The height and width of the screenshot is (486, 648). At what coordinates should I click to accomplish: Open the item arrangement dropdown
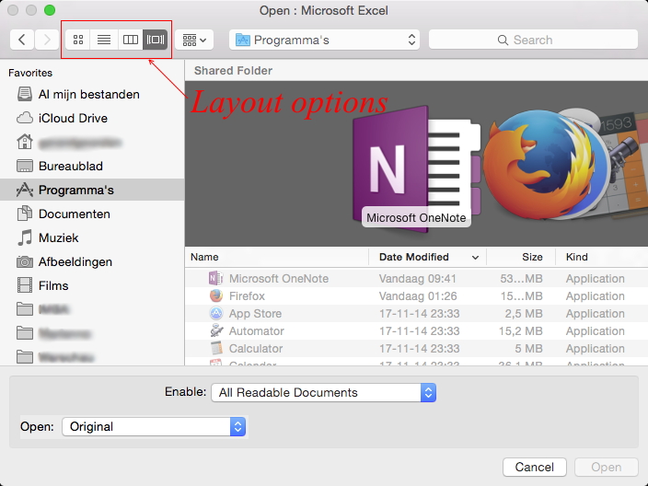pos(194,40)
